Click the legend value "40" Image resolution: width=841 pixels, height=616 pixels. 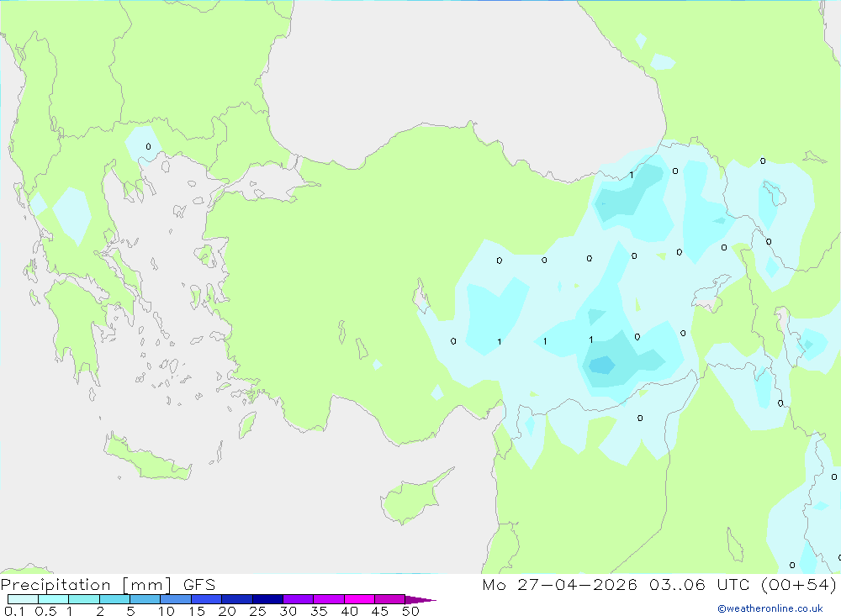tap(349, 611)
